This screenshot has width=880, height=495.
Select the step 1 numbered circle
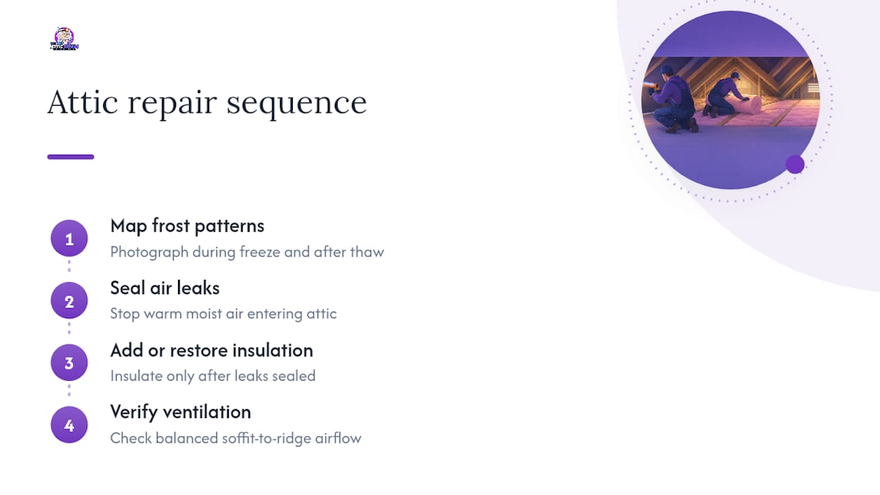click(x=69, y=239)
